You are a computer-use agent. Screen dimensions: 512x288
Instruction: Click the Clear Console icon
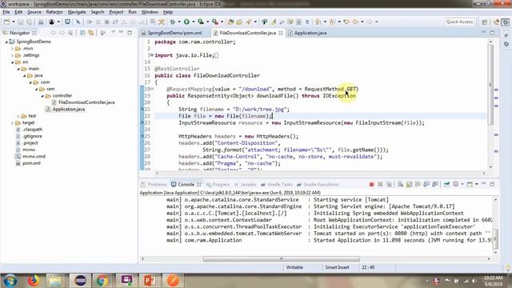pyautogui.click(x=400, y=185)
